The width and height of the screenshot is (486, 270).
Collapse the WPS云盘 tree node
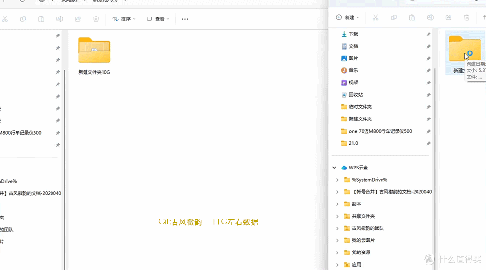click(334, 168)
